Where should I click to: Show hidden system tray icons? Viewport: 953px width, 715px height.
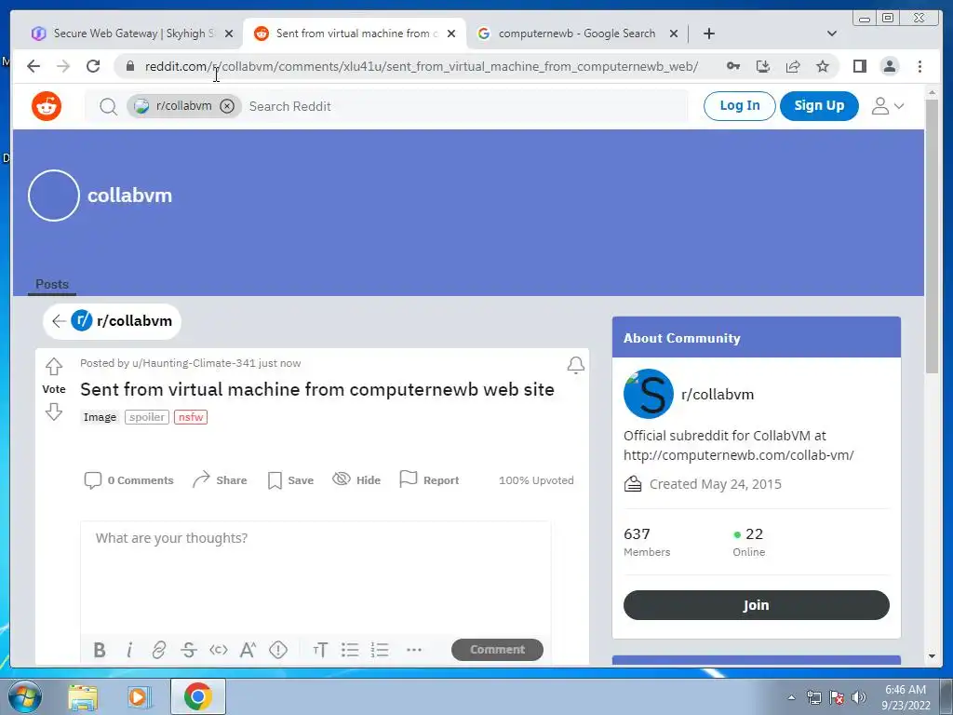[x=791, y=697]
